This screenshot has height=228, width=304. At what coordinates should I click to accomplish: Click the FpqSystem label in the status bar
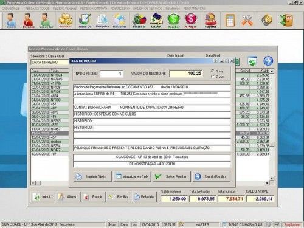[292, 224]
